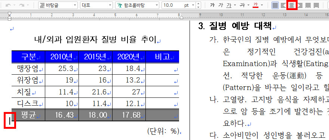Toggle left alignment button
329x140 pixels.
[x=283, y=5]
